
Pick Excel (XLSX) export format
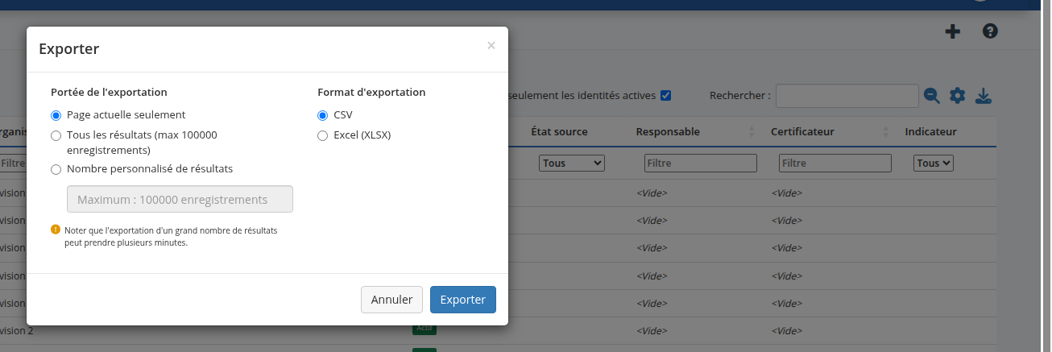323,135
